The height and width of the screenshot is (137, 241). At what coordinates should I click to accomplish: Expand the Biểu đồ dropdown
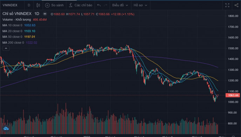pyautogui.click(x=120, y=5)
